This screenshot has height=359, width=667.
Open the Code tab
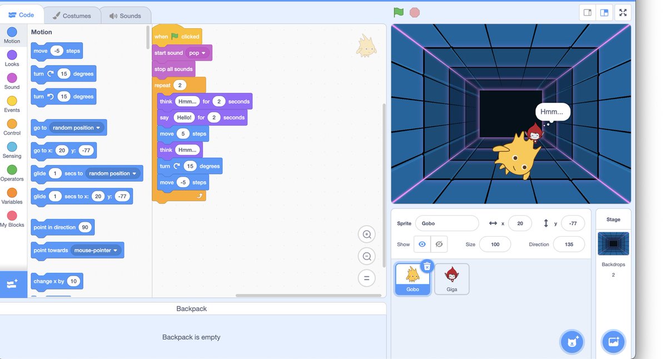pyautogui.click(x=21, y=15)
